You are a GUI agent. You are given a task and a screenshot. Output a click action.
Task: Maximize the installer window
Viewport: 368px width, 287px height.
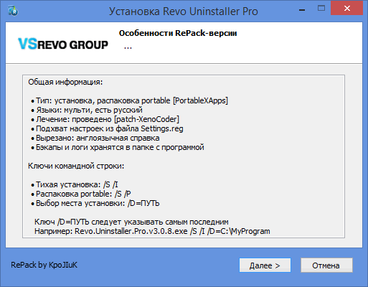point(321,9)
